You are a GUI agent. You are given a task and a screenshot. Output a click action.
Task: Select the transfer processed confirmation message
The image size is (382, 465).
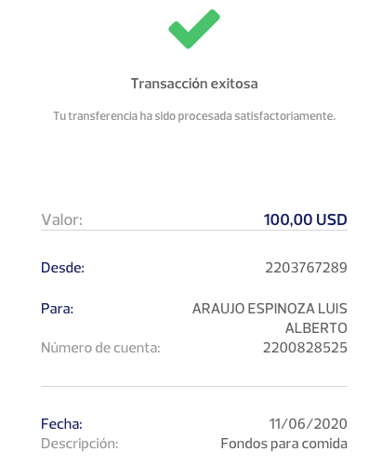(194, 116)
